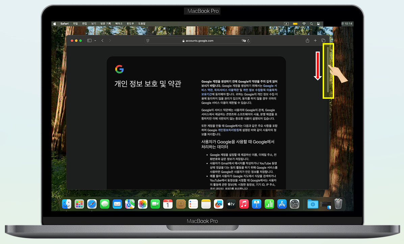
Task: Open Notes from the Dock
Action: [206, 204]
